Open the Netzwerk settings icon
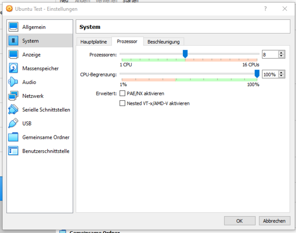296x233 pixels. [x=14, y=96]
